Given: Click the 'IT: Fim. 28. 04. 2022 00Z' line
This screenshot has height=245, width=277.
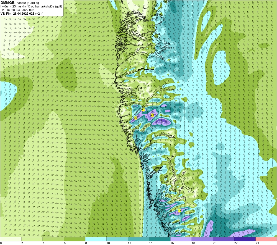Looking at the screenshot, I should (x=17, y=10).
